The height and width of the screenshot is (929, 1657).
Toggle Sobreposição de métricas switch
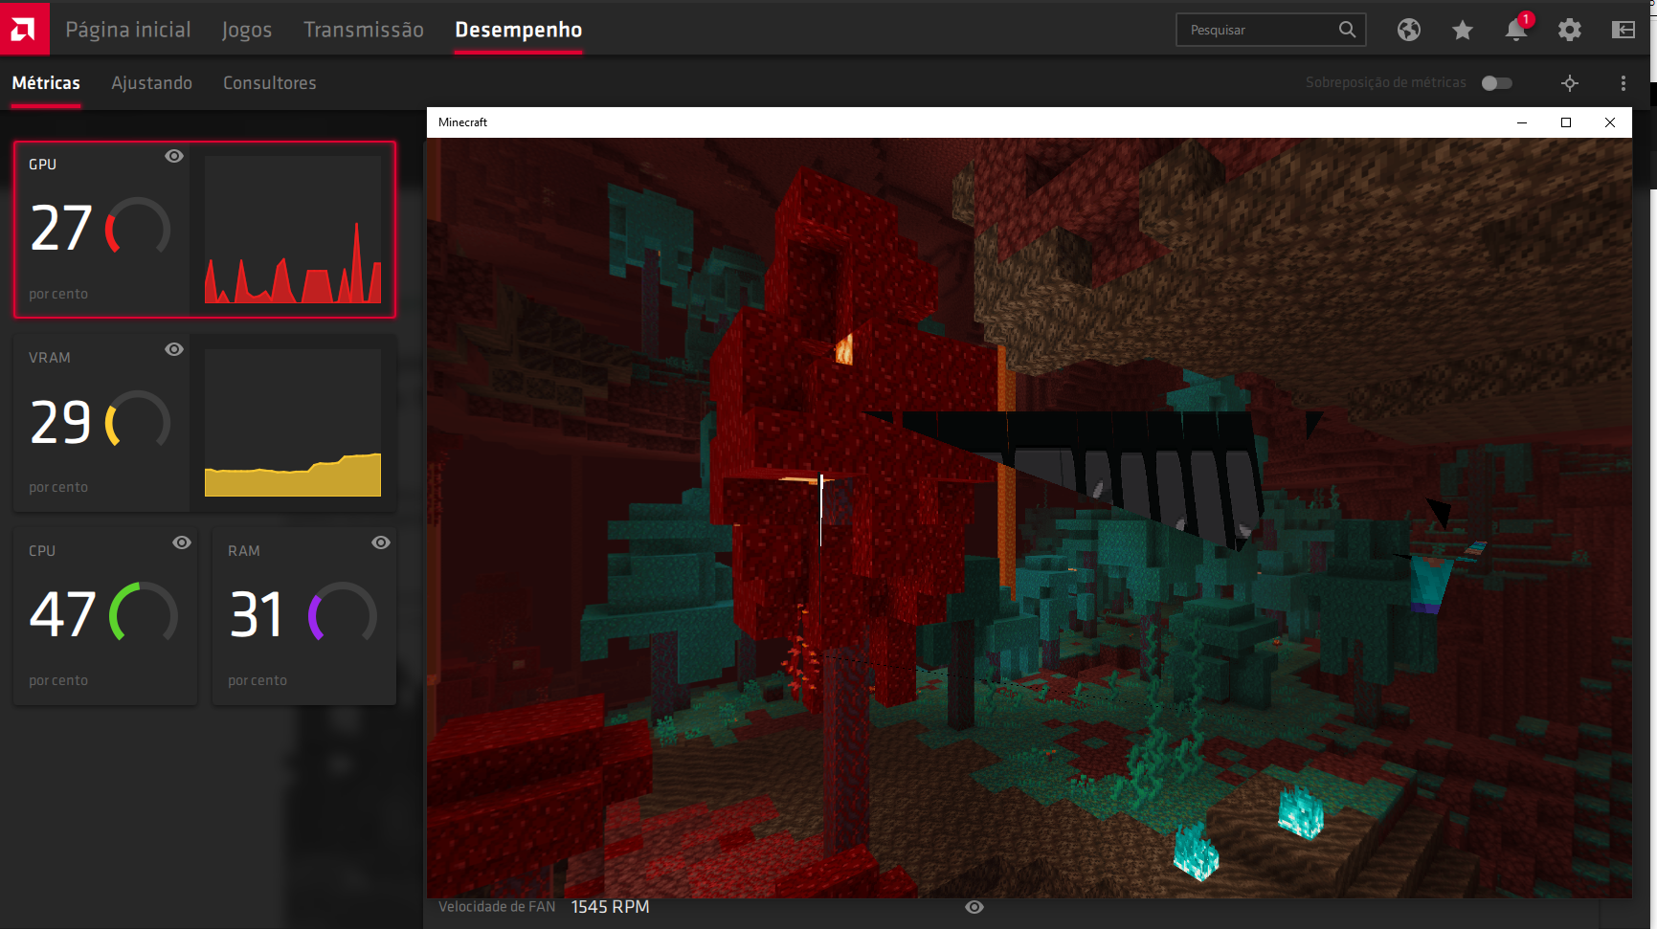1496,83
